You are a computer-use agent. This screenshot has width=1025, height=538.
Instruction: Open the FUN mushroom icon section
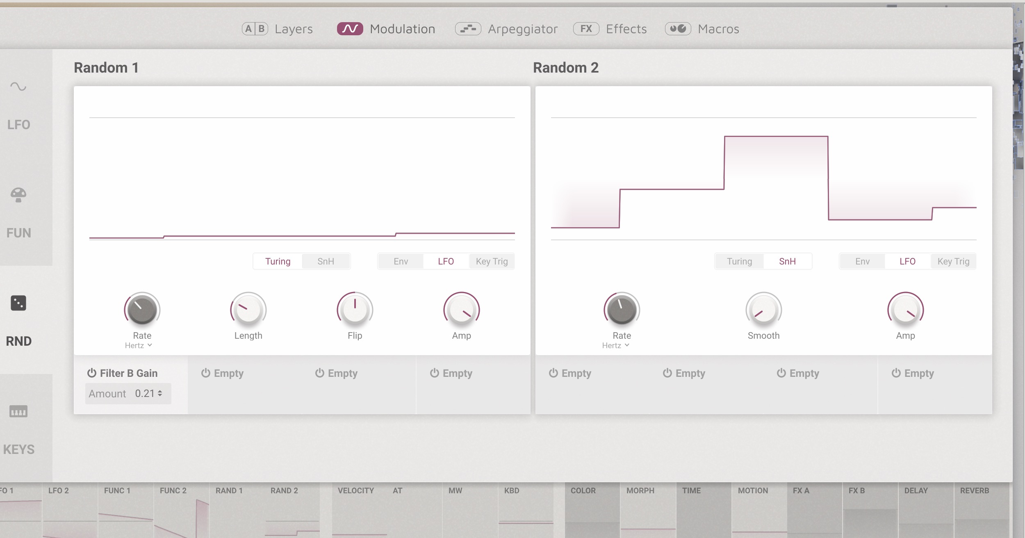pos(18,195)
